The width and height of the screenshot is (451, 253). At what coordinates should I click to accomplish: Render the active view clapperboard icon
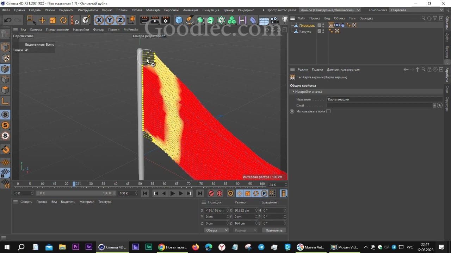144,20
